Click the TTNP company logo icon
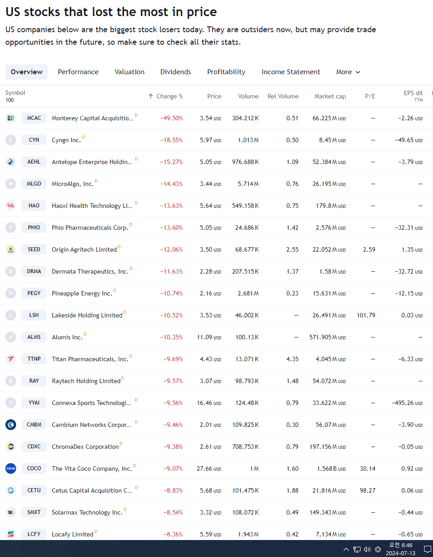The height and width of the screenshot is (557, 433). point(11,359)
